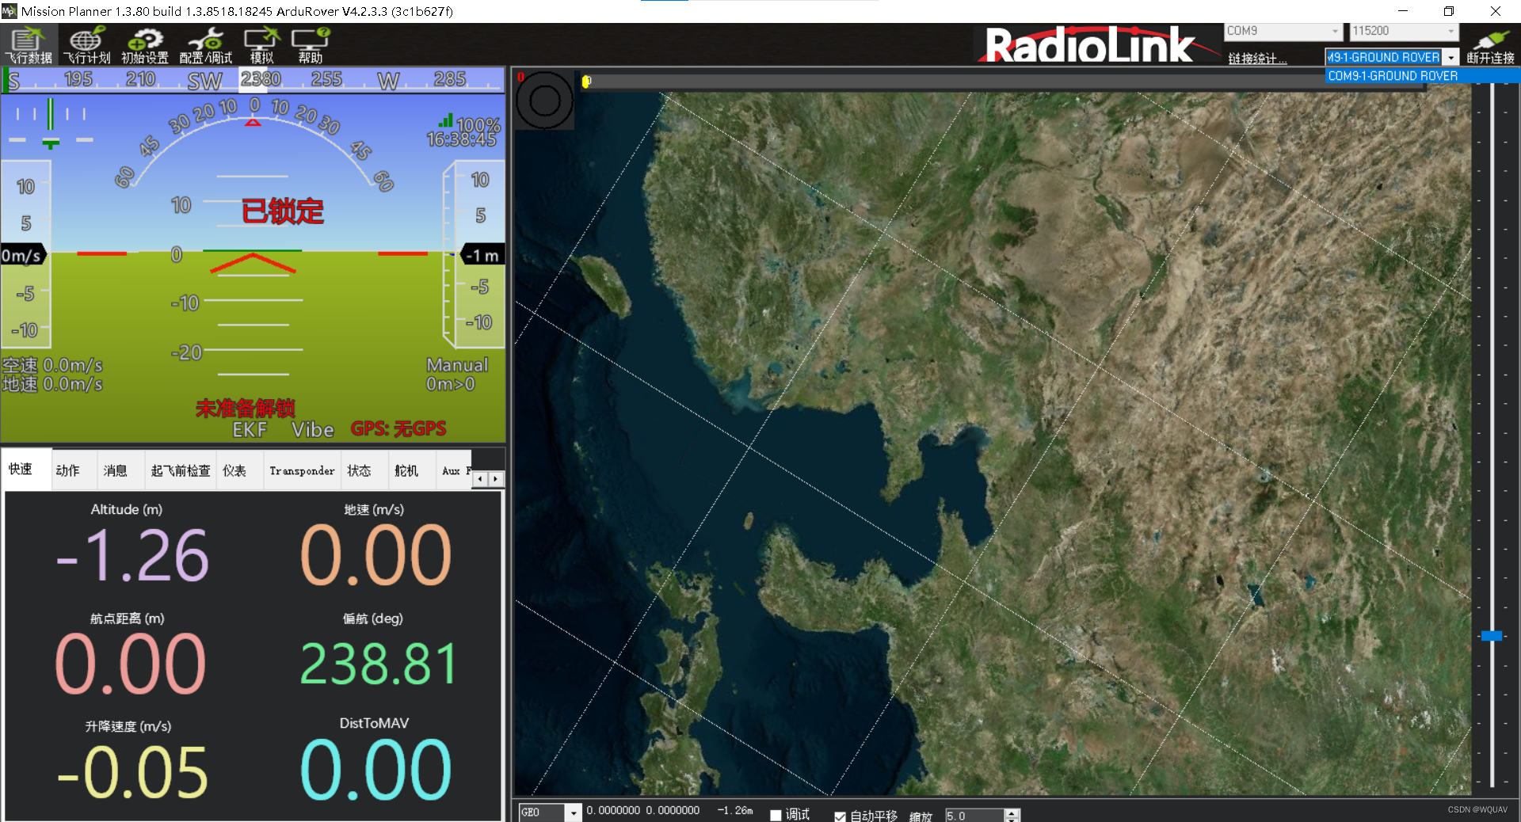This screenshot has width=1521, height=822.
Task: Click the 地速 (m/s) value 0.00
Action: click(376, 555)
